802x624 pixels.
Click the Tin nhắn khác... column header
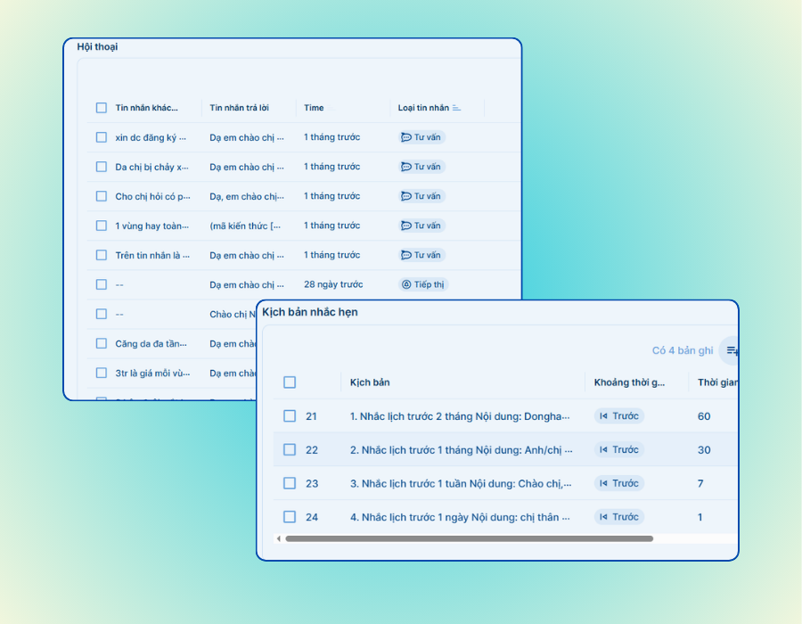pos(146,108)
